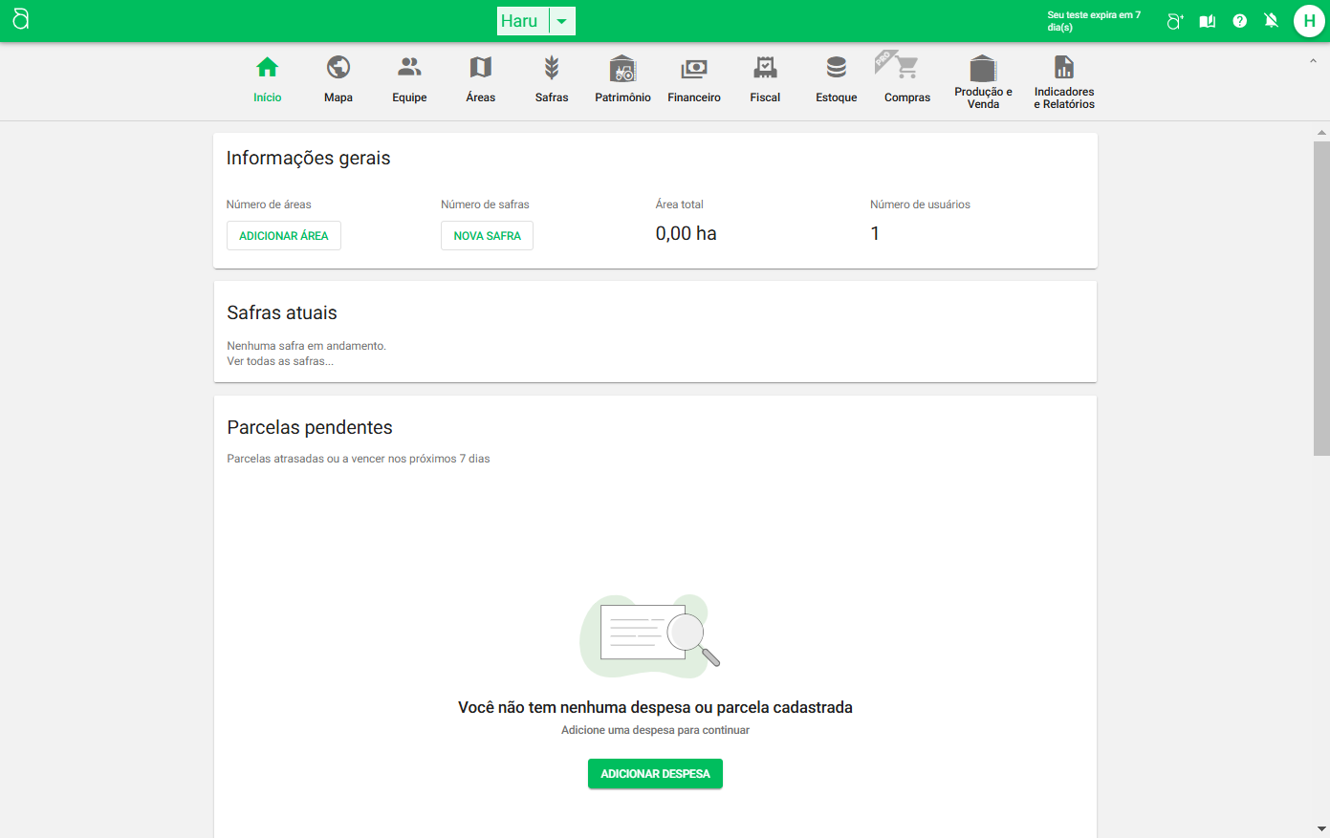Toggle the muted notifications bell
This screenshot has width=1330, height=838.
(x=1271, y=21)
